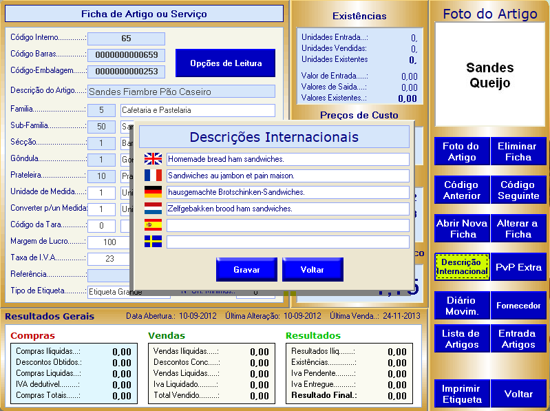Open Abrir Nova Ficha

(x=461, y=229)
